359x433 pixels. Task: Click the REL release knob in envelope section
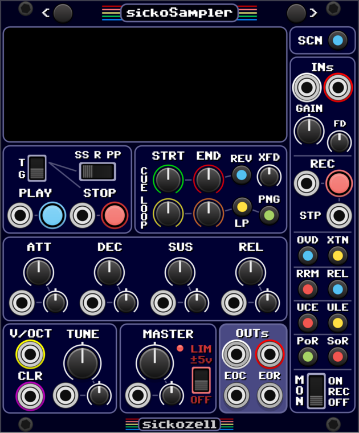[x=251, y=272]
